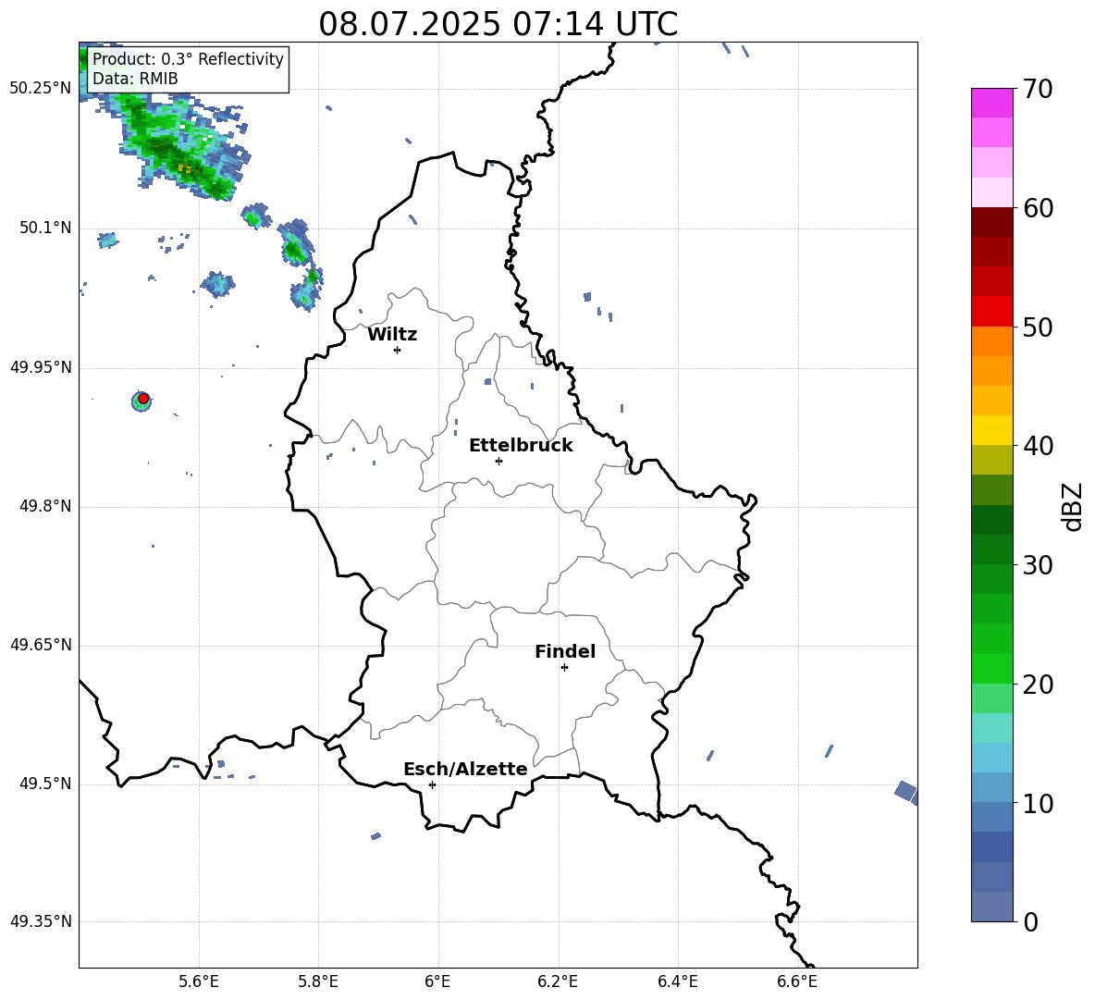Click the colorbar tick value 40
Viewport: 1095px width, 1000px height.
point(1038,446)
